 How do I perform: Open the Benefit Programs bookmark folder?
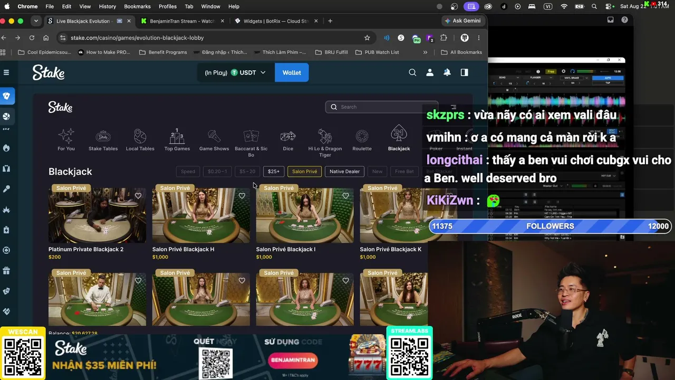[x=163, y=52]
